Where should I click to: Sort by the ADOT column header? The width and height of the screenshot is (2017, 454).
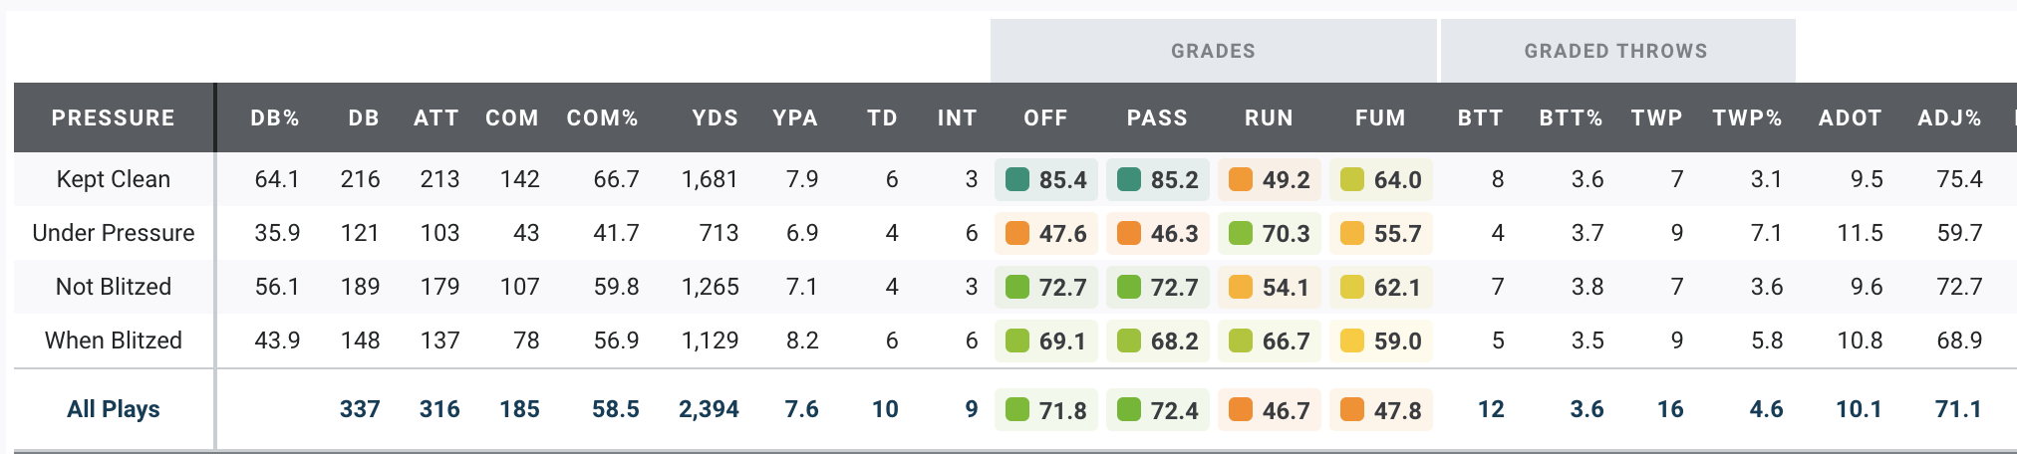1850,117
